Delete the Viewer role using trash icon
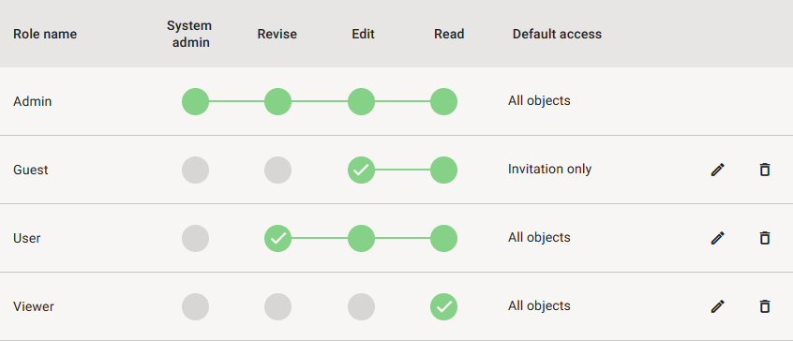The image size is (793, 341). pyautogui.click(x=765, y=306)
